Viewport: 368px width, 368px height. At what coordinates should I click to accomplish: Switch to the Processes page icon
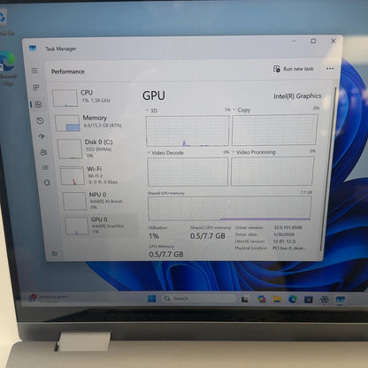coord(36,88)
